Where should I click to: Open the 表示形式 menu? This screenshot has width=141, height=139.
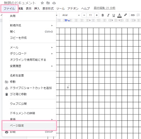48,8
